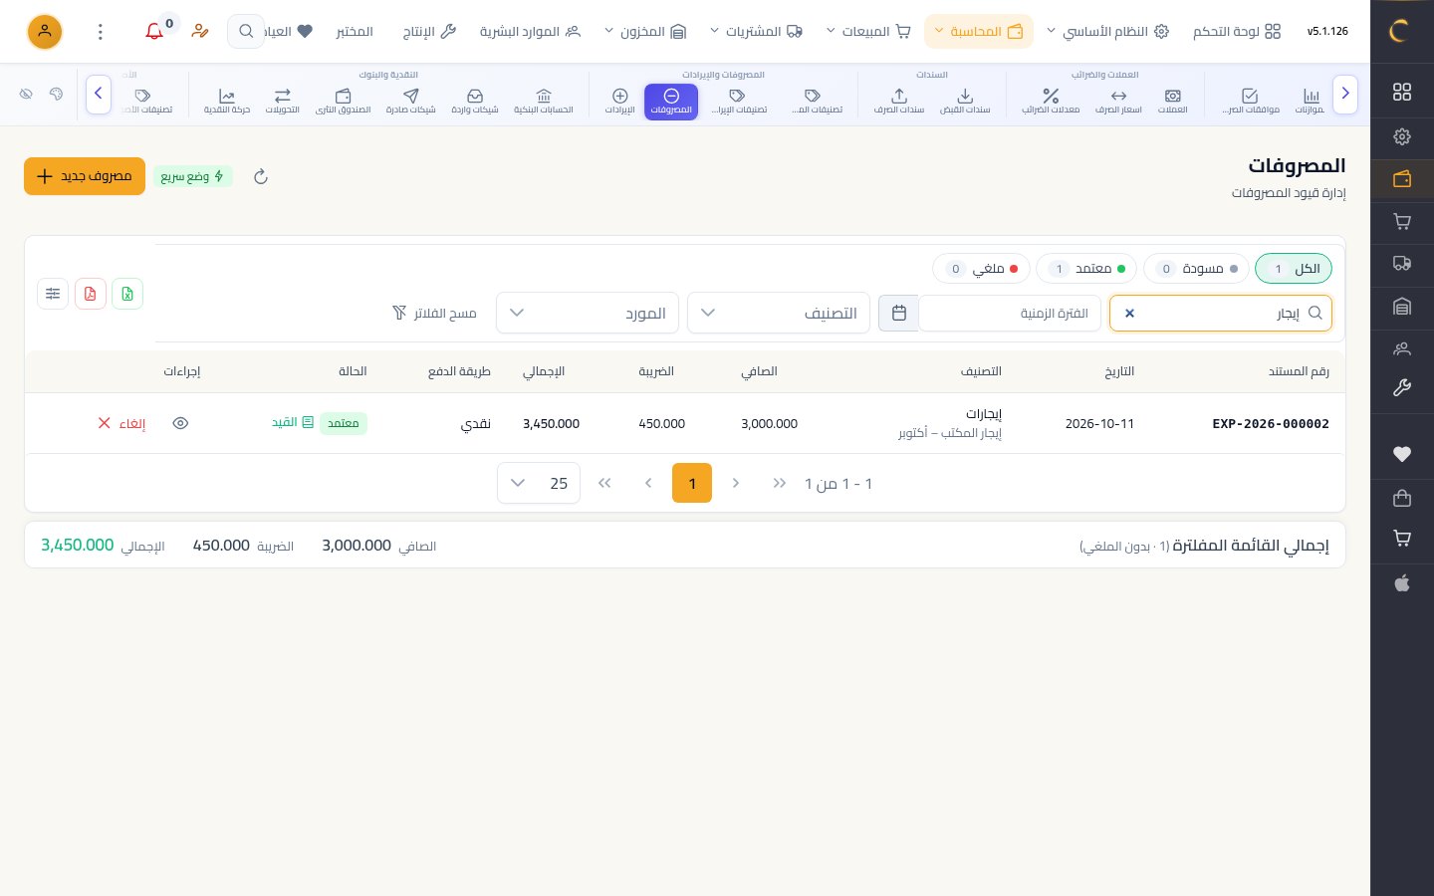Viewport: 1434px width, 896px height.
Task: Toggle وضع سريع quick mode
Action: 193,176
